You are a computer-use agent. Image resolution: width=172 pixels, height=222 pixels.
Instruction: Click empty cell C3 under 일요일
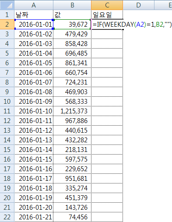click(107, 34)
